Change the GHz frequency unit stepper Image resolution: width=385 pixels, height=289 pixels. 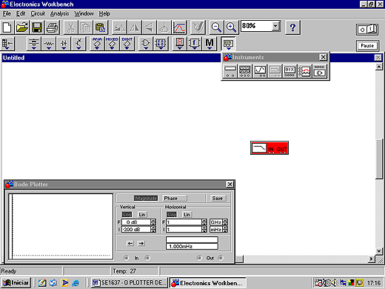[225, 222]
